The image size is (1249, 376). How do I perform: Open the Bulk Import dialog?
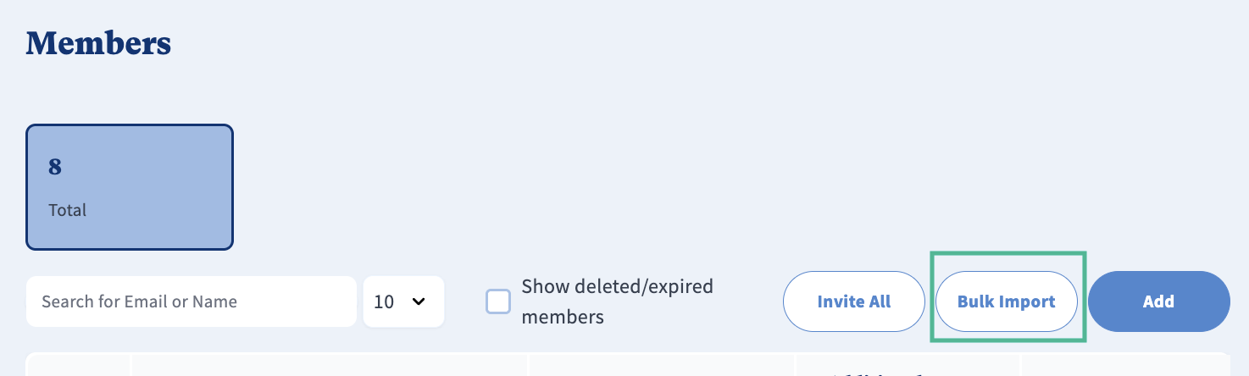1006,301
